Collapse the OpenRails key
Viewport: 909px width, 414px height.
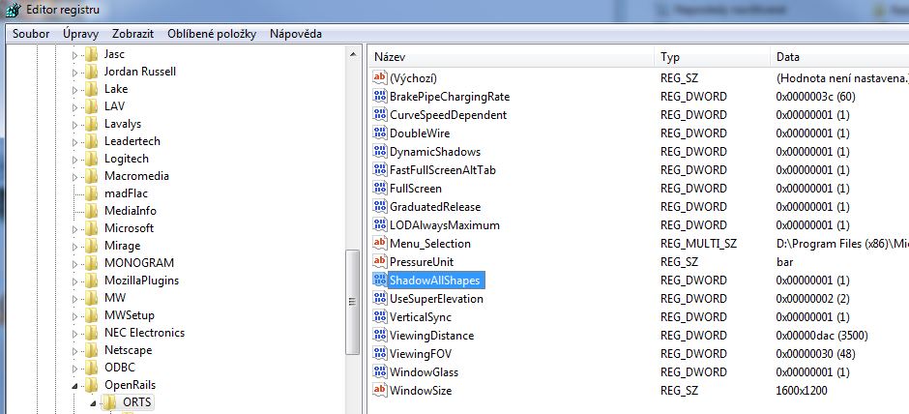point(75,385)
